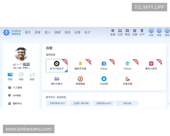Click the 优惠 gift icon
Screen dimensions: 170x136
click(135, 31)
